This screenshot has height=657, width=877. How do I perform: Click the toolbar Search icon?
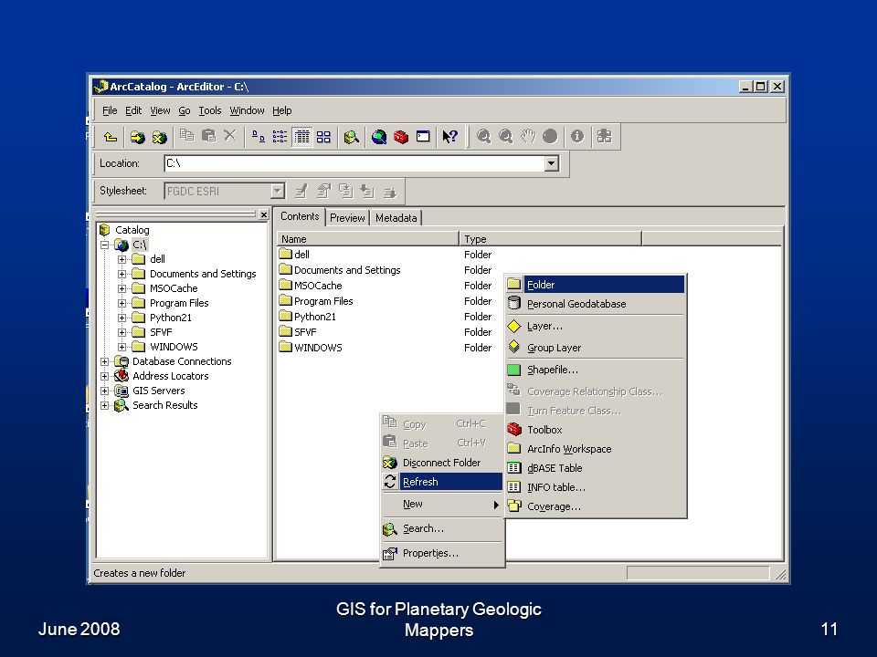coord(351,136)
